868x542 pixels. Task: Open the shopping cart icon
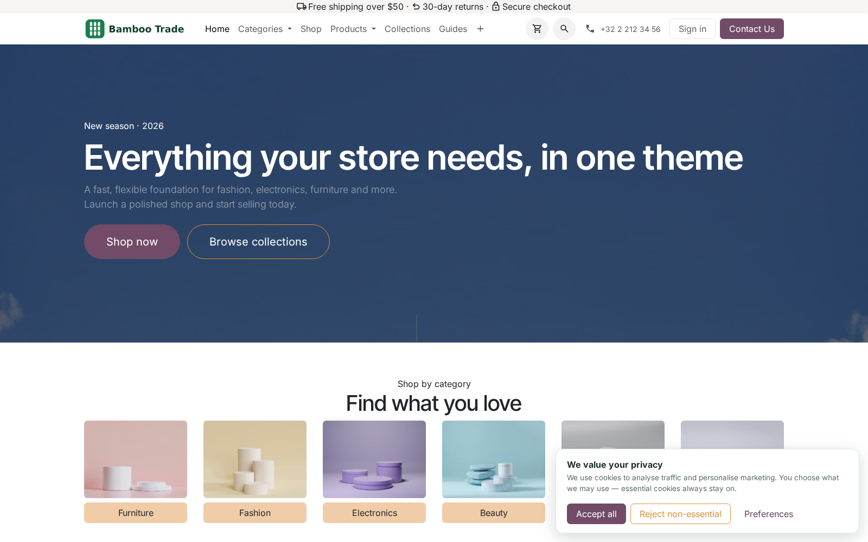click(537, 29)
